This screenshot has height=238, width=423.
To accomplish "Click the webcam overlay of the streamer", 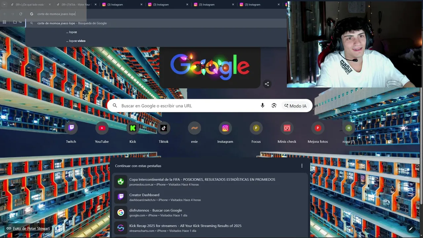I will 355,44.
